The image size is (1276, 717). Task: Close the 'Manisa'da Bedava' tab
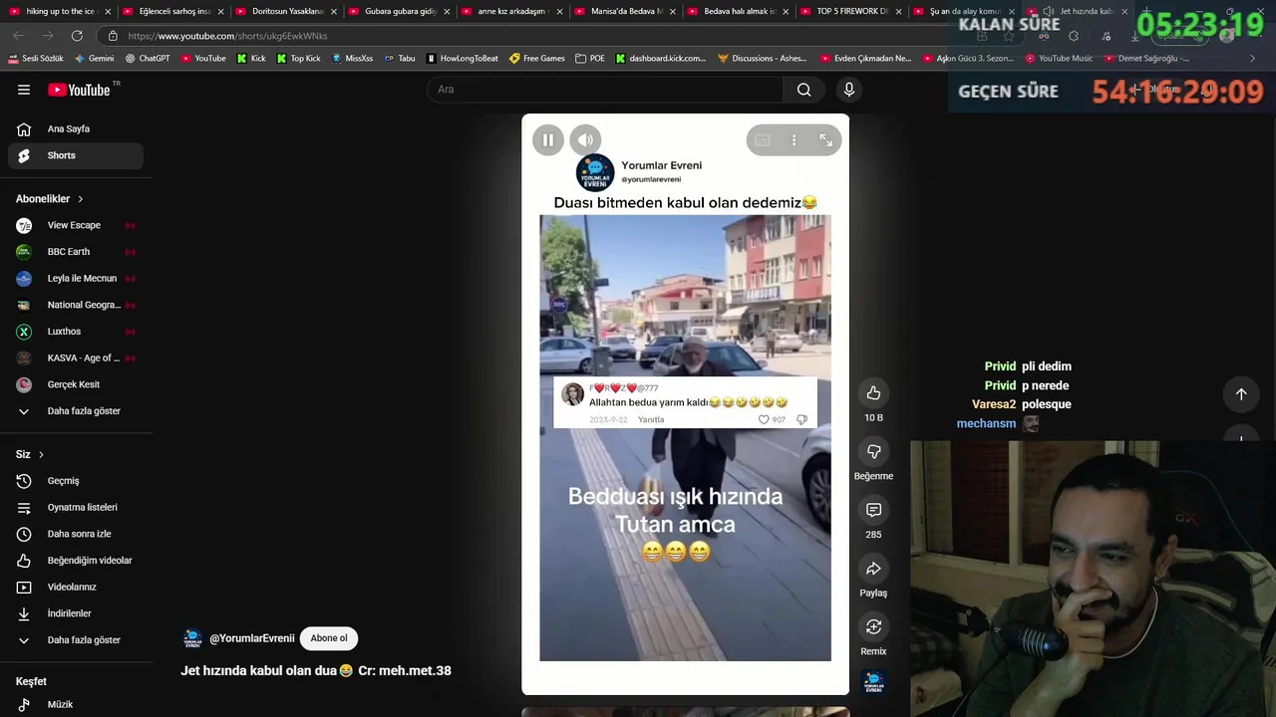pyautogui.click(x=673, y=11)
